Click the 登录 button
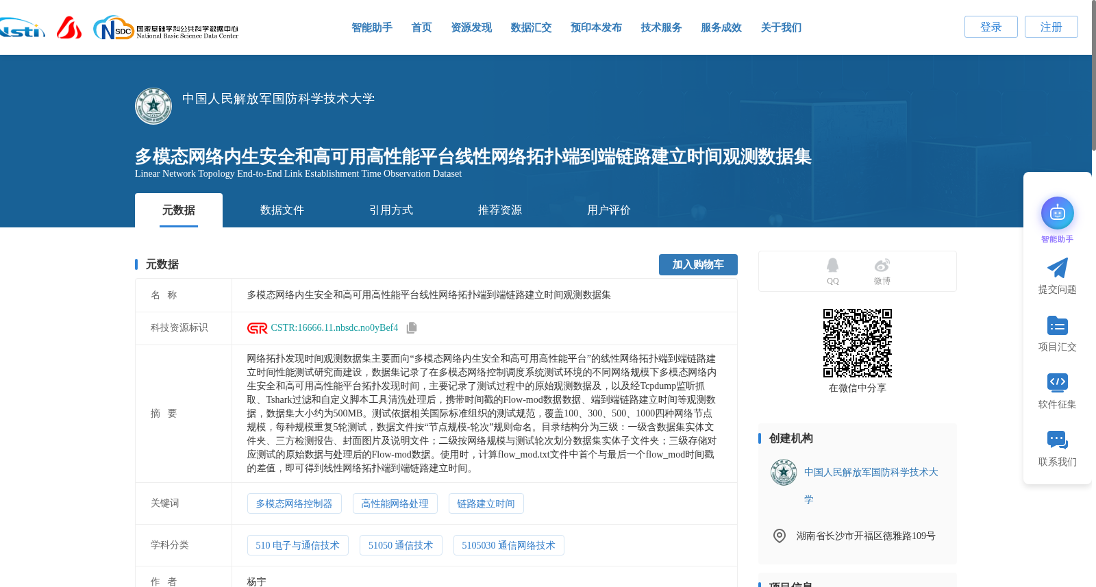This screenshot has width=1096, height=587. point(991,27)
